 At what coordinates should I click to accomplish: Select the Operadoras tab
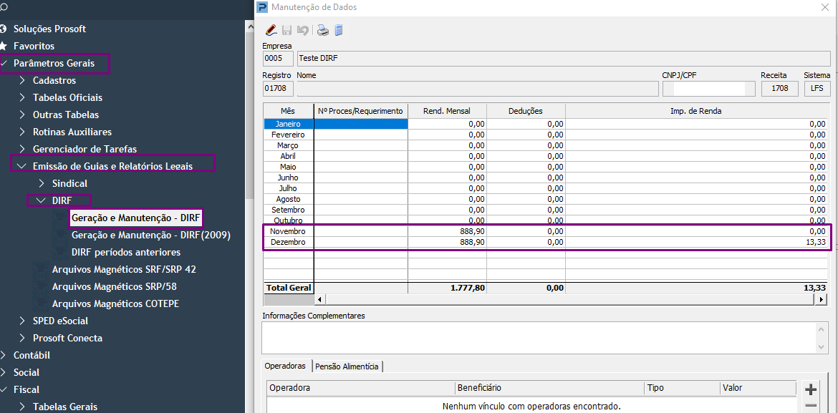tap(286, 366)
